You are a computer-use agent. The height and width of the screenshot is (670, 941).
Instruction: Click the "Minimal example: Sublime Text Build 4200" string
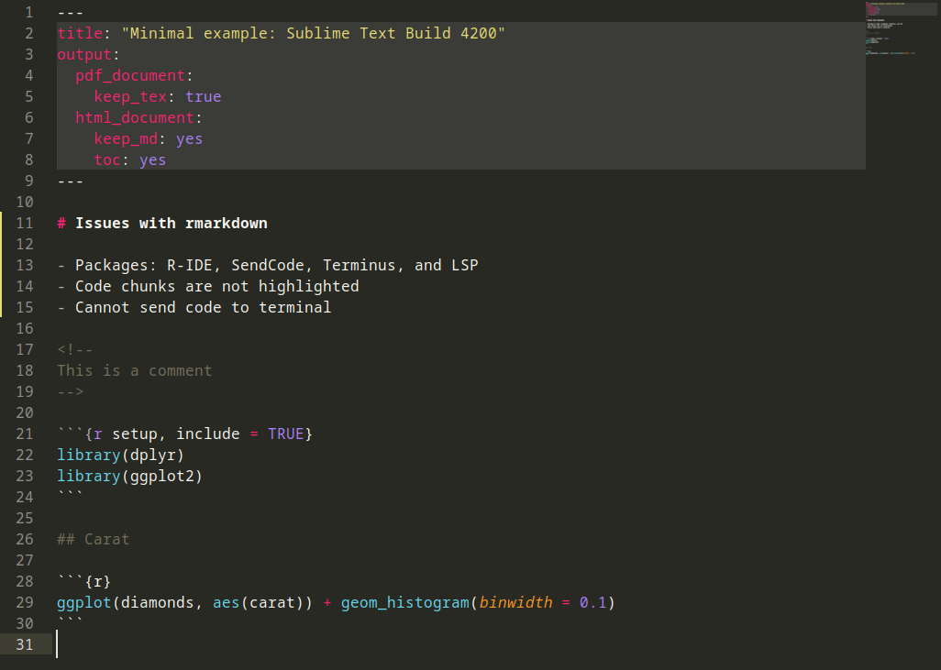(x=313, y=34)
